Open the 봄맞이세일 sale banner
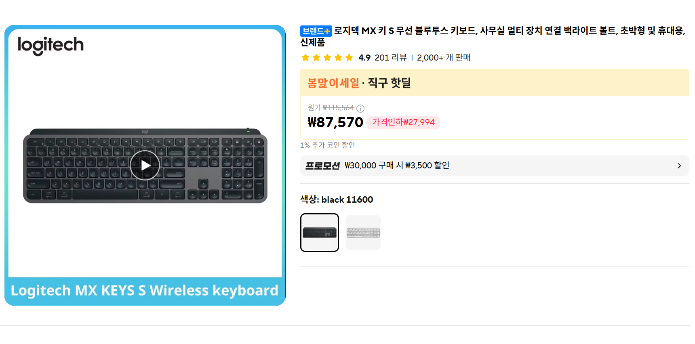This screenshot has width=695, height=344. click(x=333, y=83)
